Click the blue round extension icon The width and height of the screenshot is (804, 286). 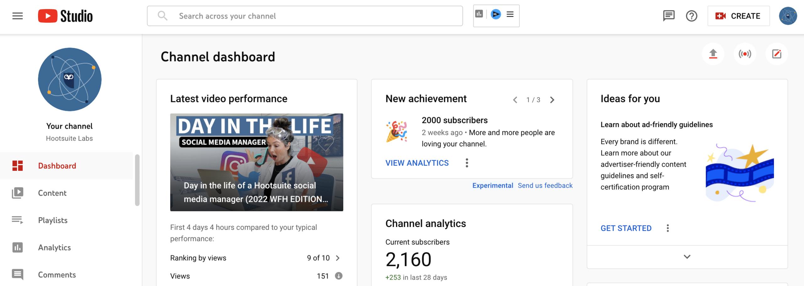click(496, 14)
